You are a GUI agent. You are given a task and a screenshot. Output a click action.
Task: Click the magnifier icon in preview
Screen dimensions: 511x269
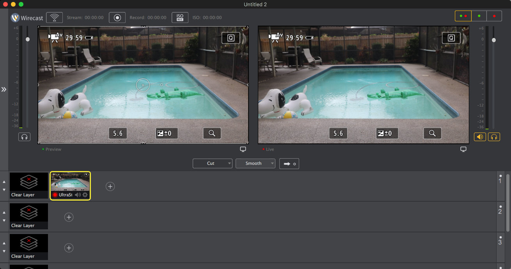tap(212, 133)
